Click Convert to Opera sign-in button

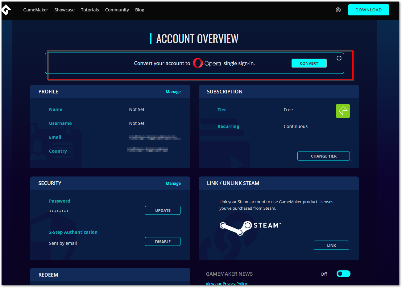(x=309, y=63)
